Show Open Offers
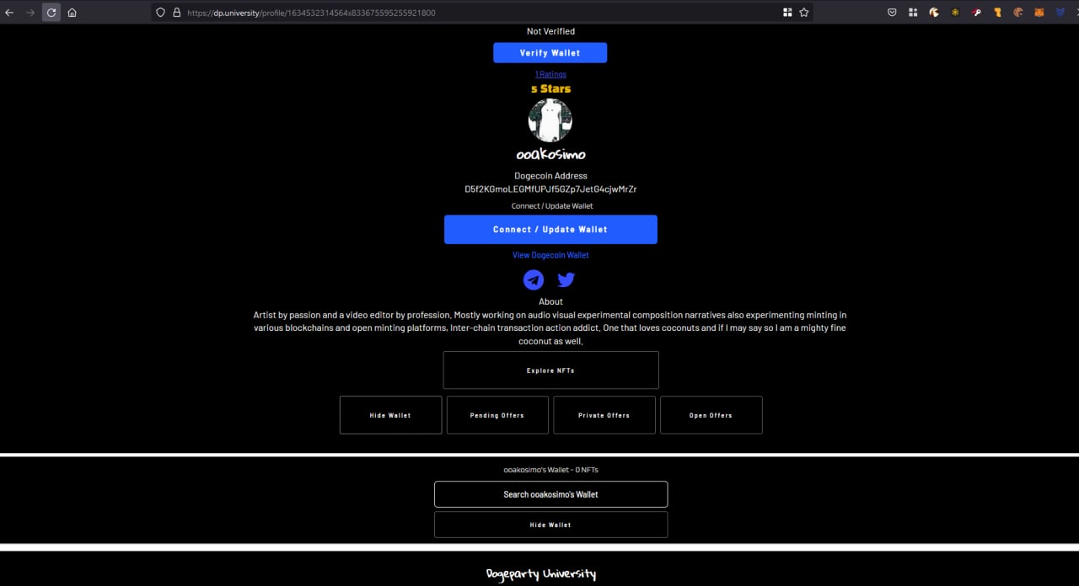The width and height of the screenshot is (1079, 586). pos(711,415)
